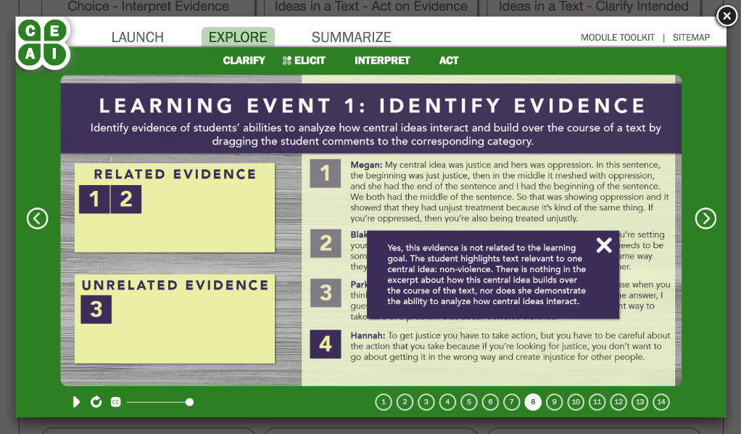Click the playback progress slider handle
Image resolution: width=741 pixels, height=434 pixels.
[189, 402]
